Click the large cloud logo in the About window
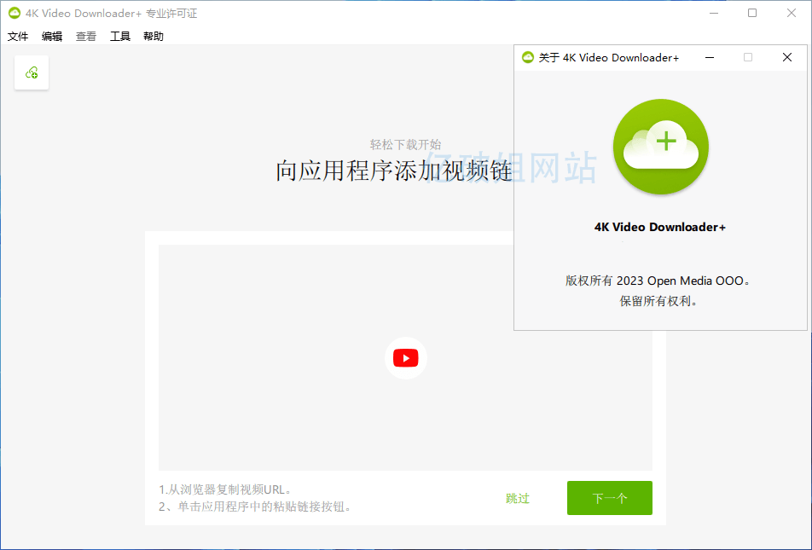The width and height of the screenshot is (812, 550). click(661, 147)
